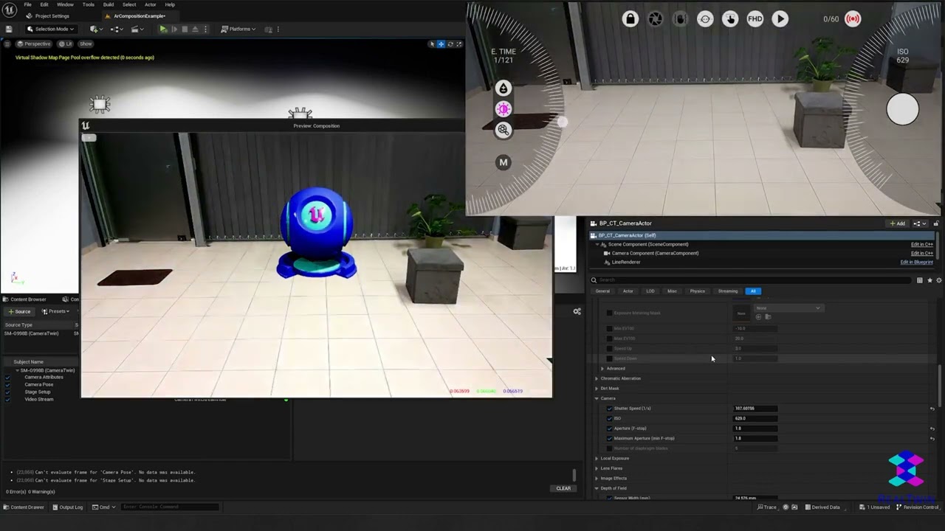The image size is (945, 531).
Task: Click the Details settings gear icon
Action: [938, 280]
